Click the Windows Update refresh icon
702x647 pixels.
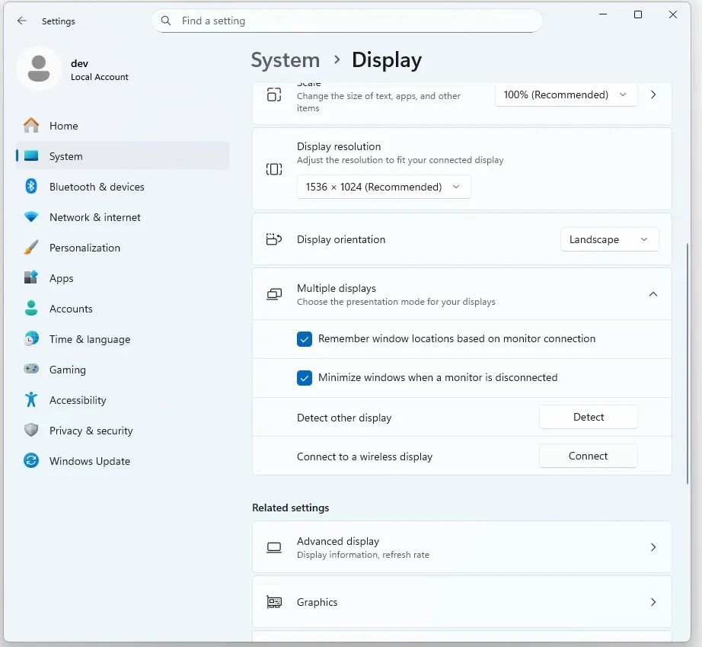tap(31, 460)
